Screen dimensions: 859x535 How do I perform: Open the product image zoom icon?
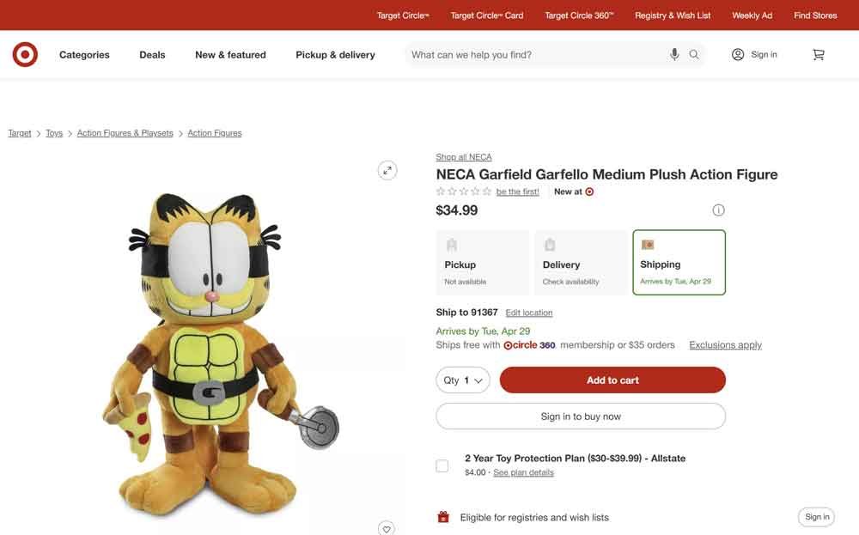coord(387,169)
